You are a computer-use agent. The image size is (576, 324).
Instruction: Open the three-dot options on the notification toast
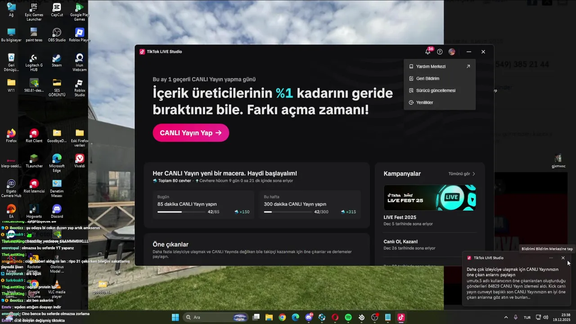(551, 258)
